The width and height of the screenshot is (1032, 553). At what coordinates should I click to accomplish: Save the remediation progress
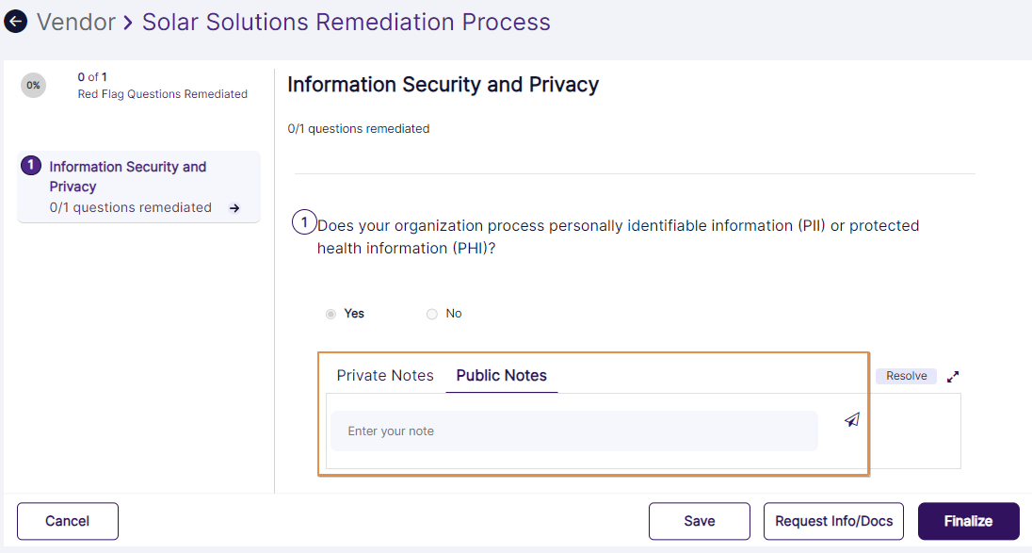(x=699, y=521)
